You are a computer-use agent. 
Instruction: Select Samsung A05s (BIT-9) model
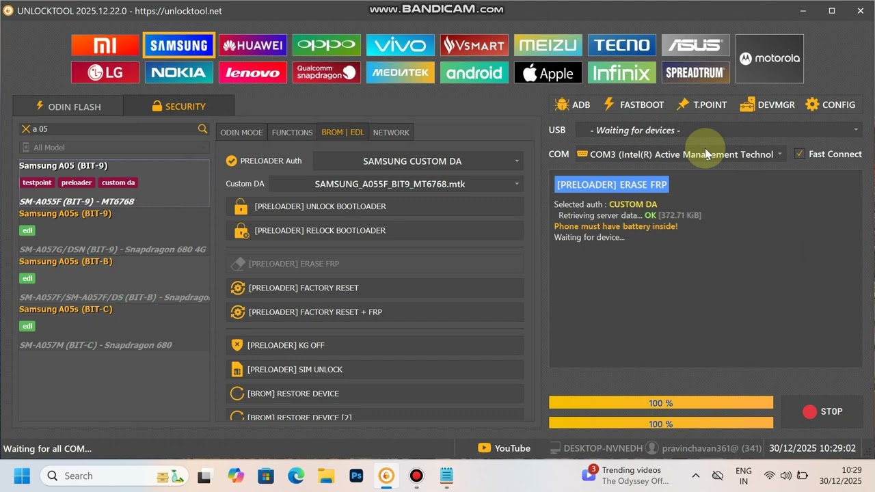click(114, 231)
